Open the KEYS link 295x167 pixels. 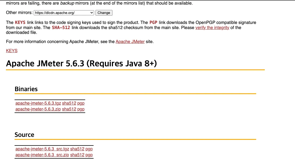point(12,51)
